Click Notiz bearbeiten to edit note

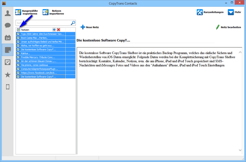(228, 28)
